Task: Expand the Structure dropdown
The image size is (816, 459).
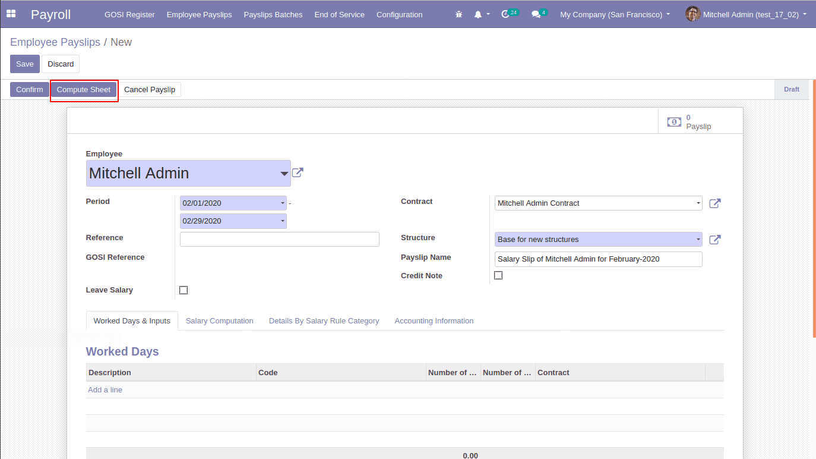Action: 698,240
